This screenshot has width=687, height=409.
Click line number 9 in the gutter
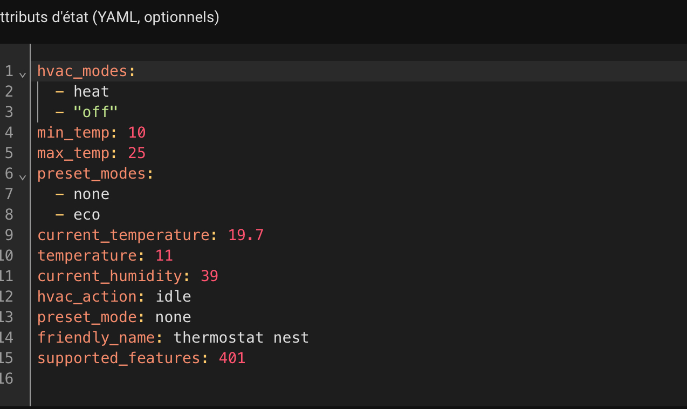pos(8,235)
